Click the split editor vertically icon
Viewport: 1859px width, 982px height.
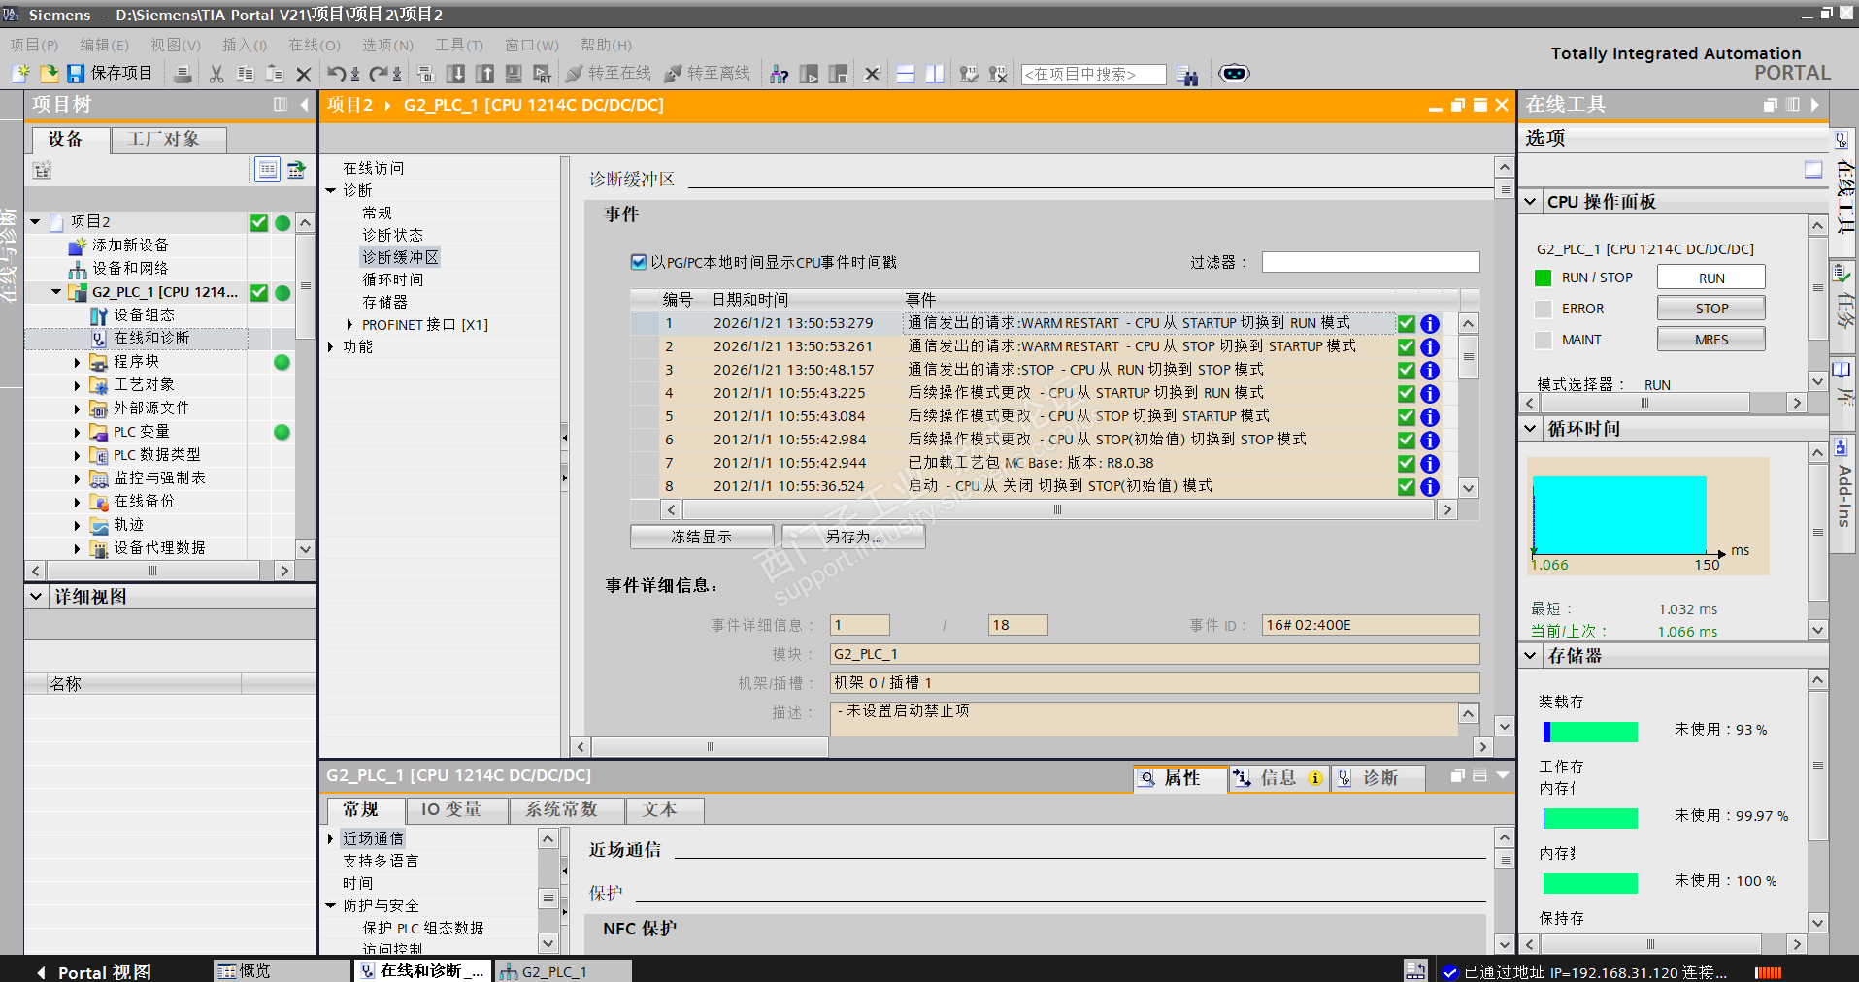tap(935, 74)
